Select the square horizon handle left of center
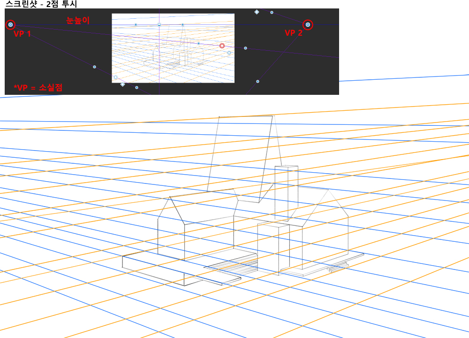 click(x=136, y=24)
